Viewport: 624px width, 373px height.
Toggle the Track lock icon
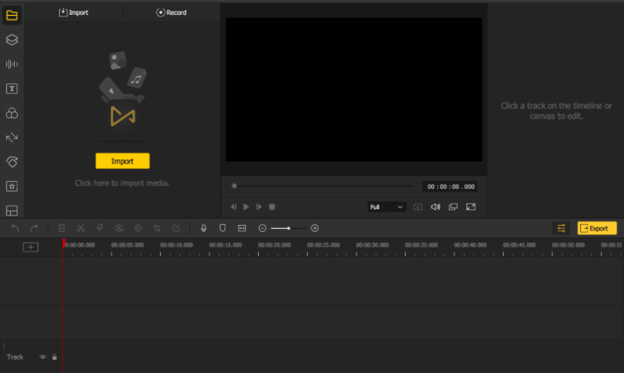[x=54, y=357]
